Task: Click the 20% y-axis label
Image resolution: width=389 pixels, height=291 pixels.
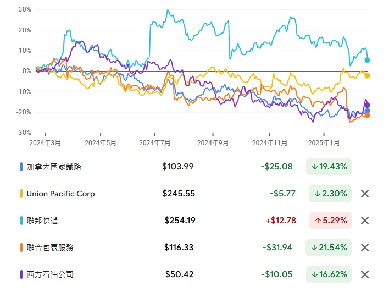Action: pos(25,30)
